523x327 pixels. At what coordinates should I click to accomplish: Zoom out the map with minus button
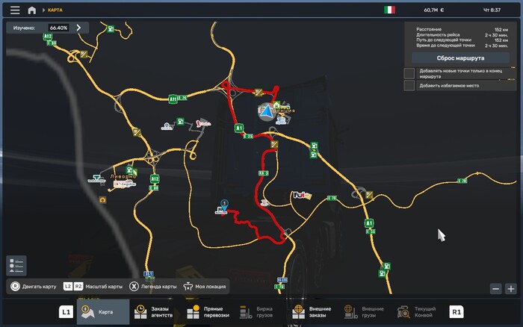click(496, 289)
